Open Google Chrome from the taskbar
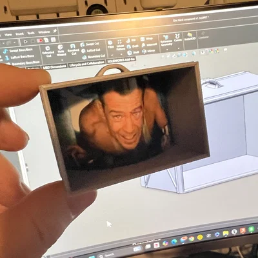The height and width of the screenshot is (258, 258). click(192, 239)
